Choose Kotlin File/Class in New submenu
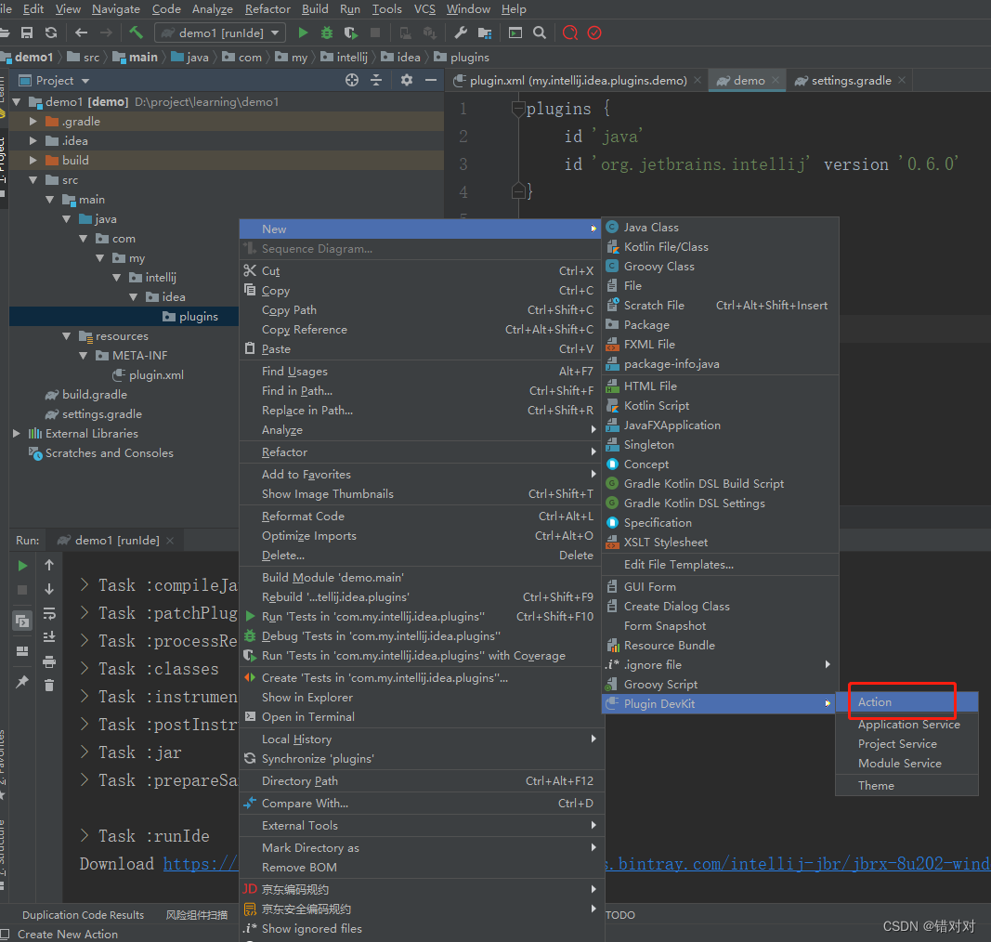991x942 pixels. 721,246
